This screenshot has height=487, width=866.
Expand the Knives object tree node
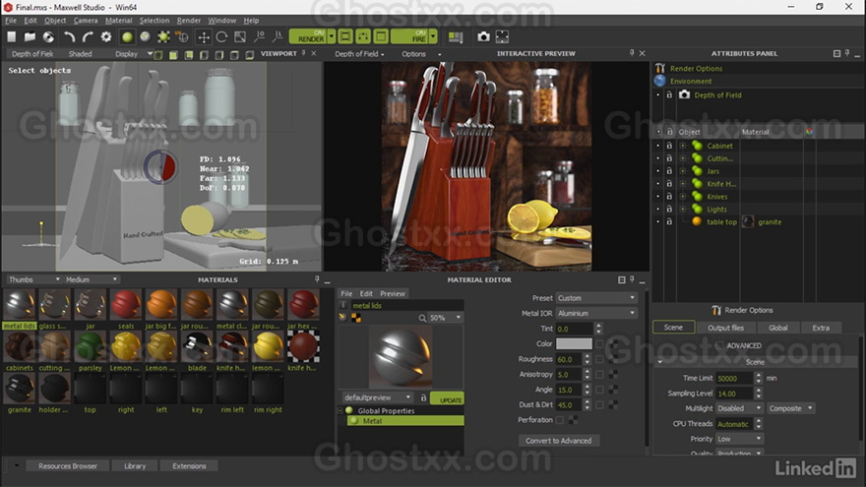point(683,197)
